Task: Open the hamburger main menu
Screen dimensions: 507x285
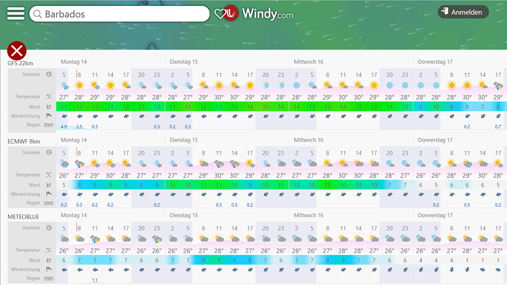Action: 15,14
